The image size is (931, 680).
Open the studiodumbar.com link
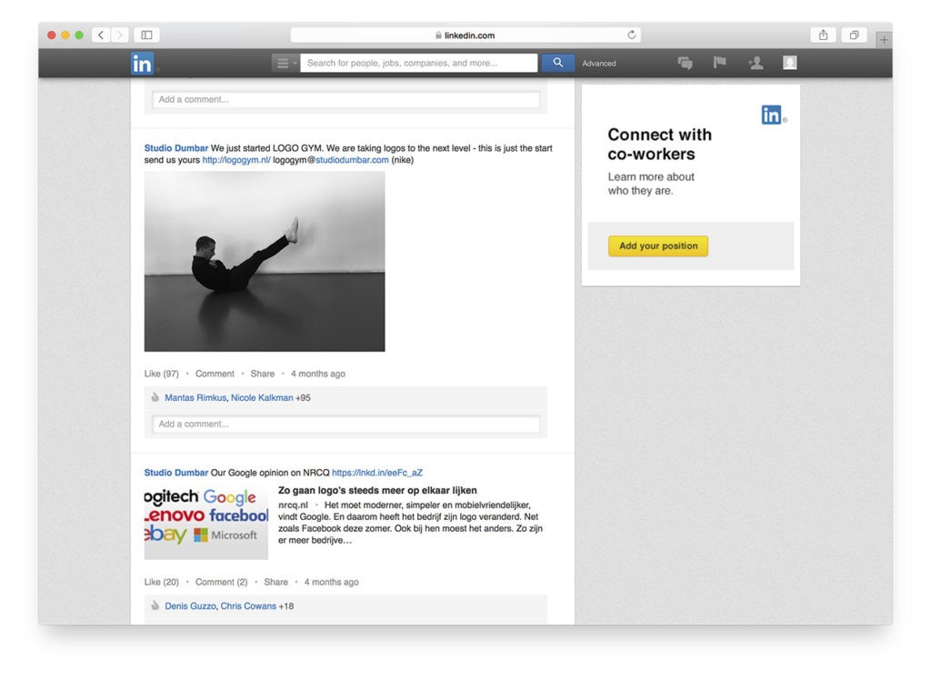tap(352, 160)
